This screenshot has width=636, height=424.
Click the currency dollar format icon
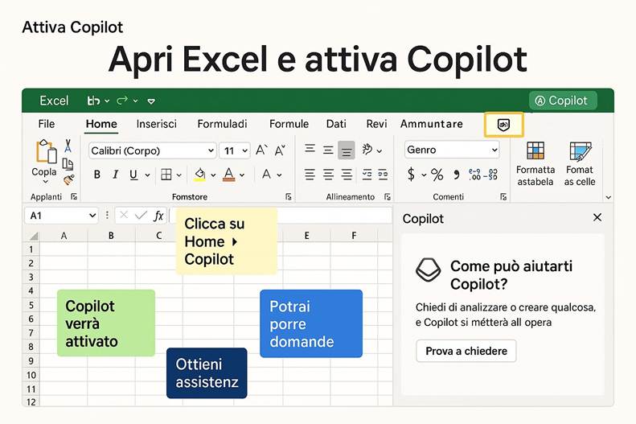(411, 175)
